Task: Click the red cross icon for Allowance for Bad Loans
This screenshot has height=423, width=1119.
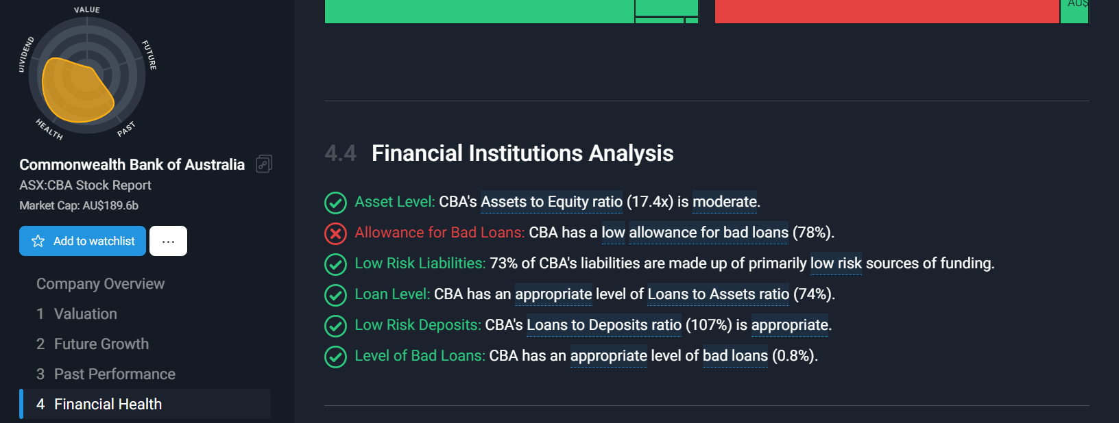Action: click(x=335, y=233)
